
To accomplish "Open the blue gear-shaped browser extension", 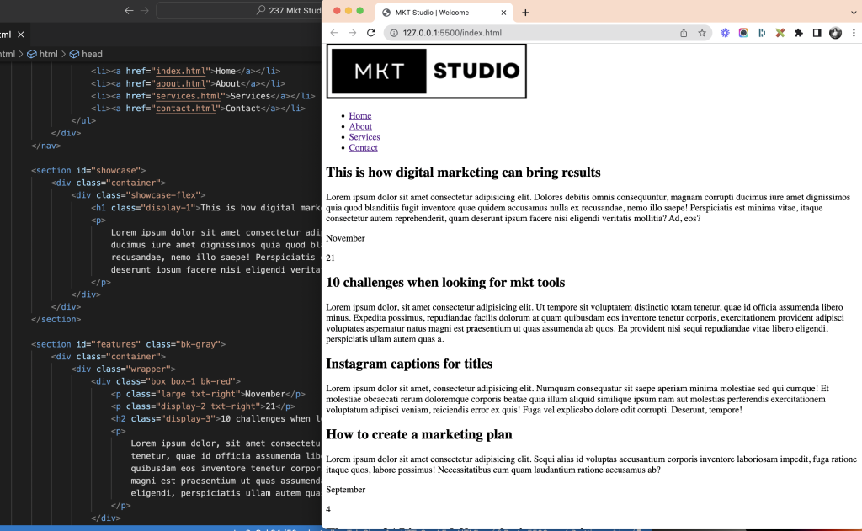I will (x=725, y=33).
